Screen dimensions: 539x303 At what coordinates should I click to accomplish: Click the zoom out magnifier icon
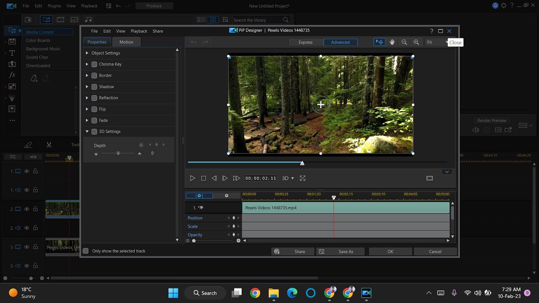coord(404,42)
